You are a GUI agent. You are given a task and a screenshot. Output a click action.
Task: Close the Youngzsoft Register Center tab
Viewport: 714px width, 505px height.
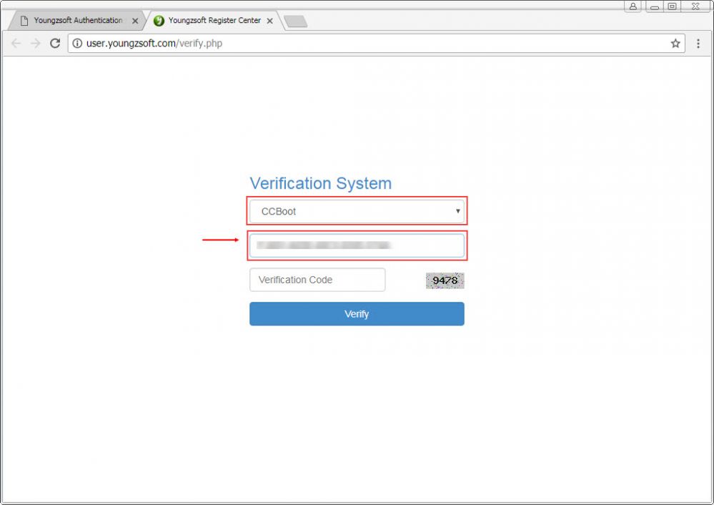pyautogui.click(x=269, y=21)
